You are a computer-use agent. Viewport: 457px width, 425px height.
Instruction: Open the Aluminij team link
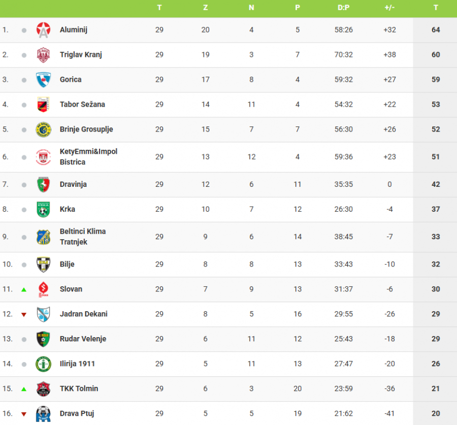coord(74,30)
